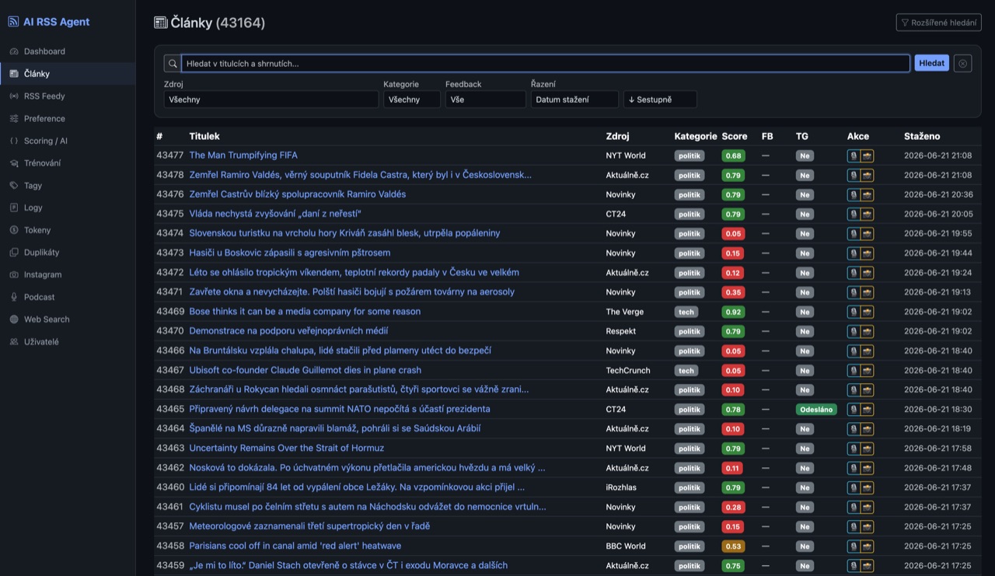The width and height of the screenshot is (995, 576).
Task: Go to Uživatelé in the sidebar
Action: tap(68, 342)
